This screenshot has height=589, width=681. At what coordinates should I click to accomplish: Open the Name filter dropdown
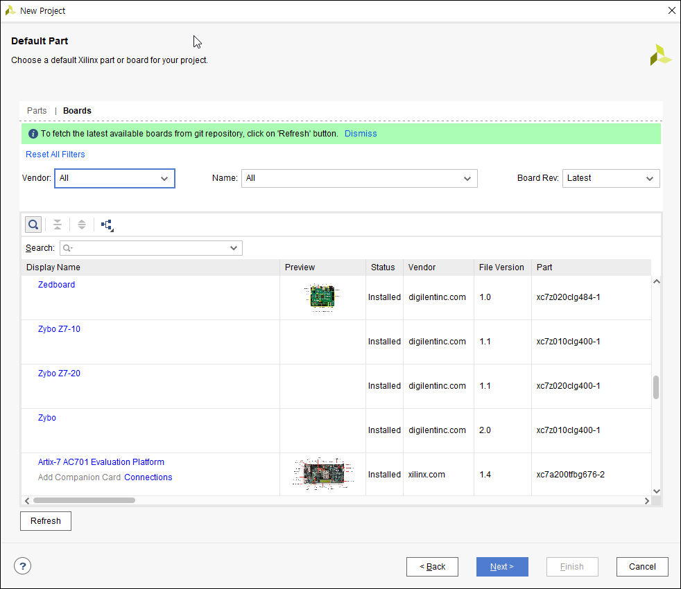pyautogui.click(x=359, y=178)
